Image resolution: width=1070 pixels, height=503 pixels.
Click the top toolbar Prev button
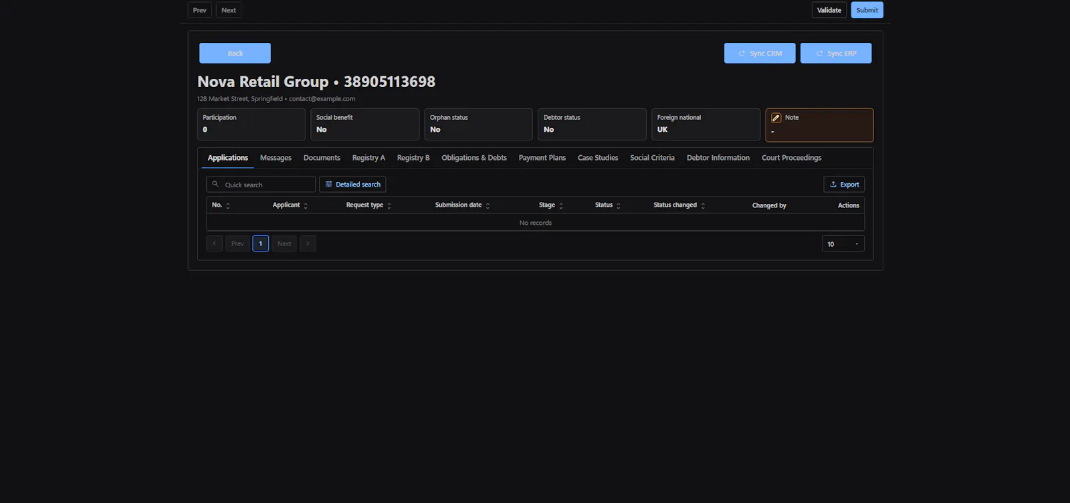(x=199, y=10)
